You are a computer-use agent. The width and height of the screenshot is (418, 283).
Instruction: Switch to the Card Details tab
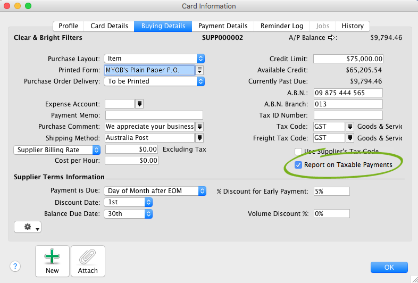pyautogui.click(x=109, y=26)
